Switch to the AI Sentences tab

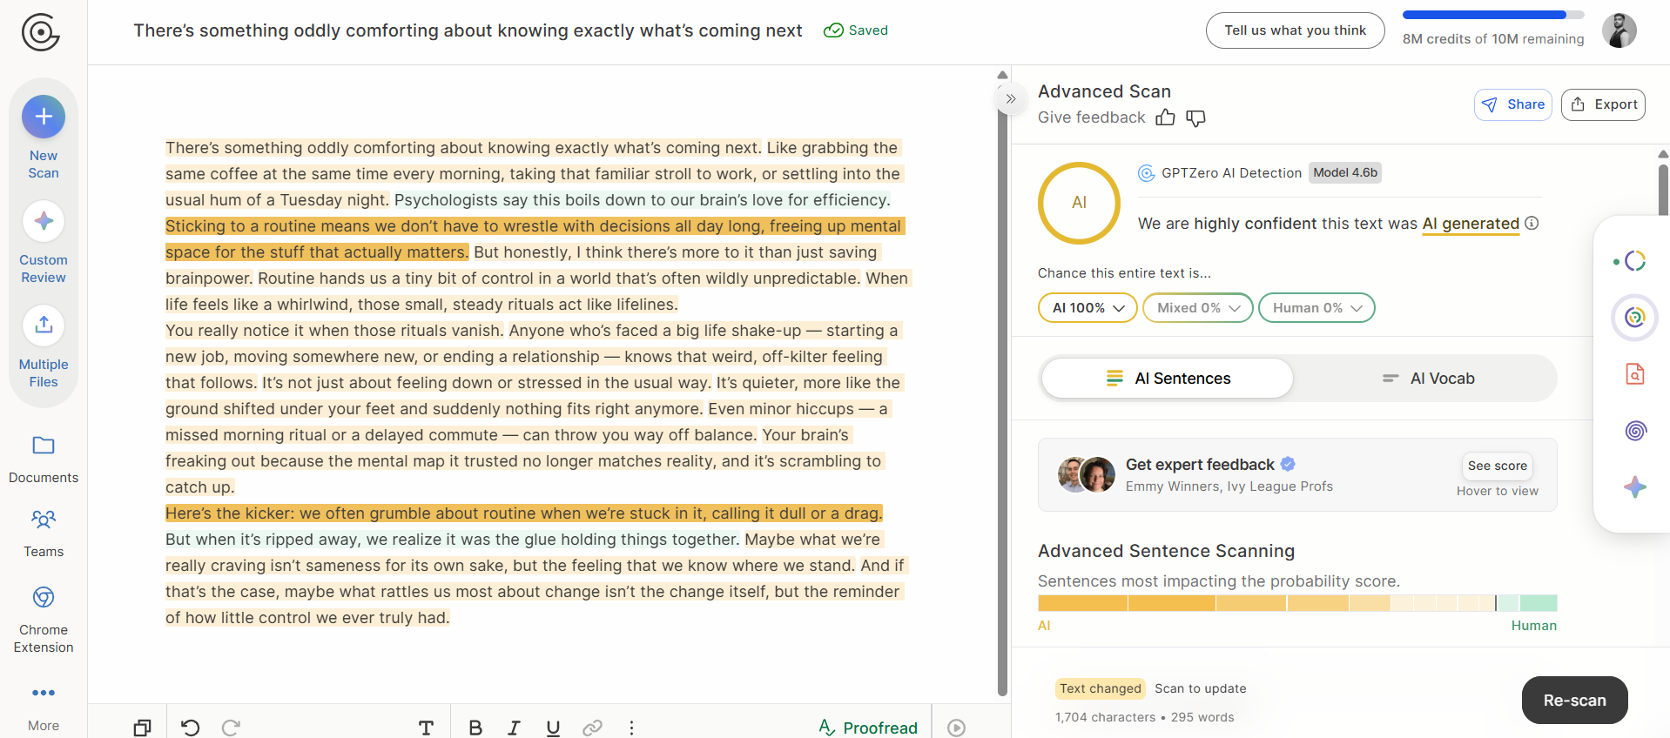click(x=1167, y=379)
